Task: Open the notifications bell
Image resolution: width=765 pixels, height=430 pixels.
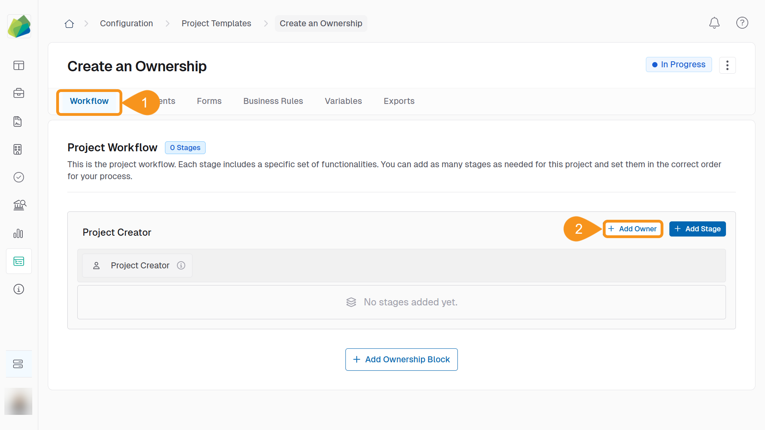Action: [714, 23]
